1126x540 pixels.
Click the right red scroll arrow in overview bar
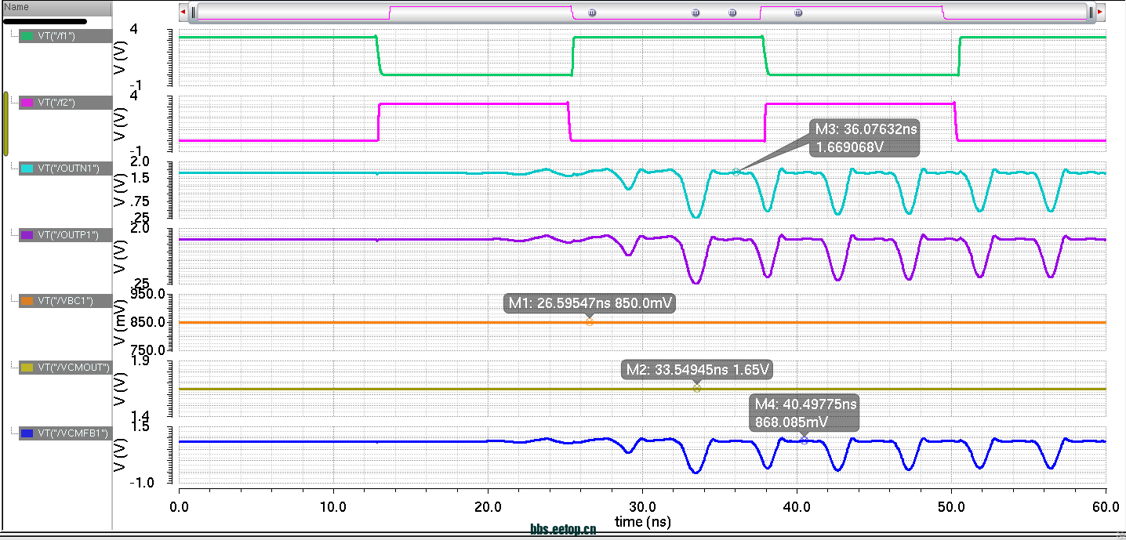(x=1100, y=13)
